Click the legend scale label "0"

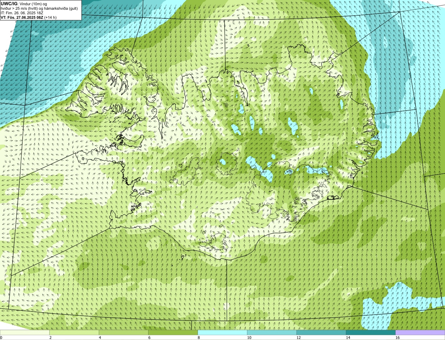pyautogui.click(x=1, y=338)
